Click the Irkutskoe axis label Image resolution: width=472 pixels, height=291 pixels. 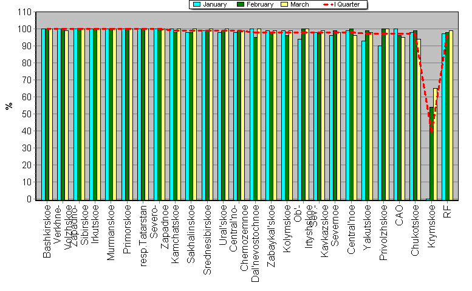pyautogui.click(x=95, y=224)
